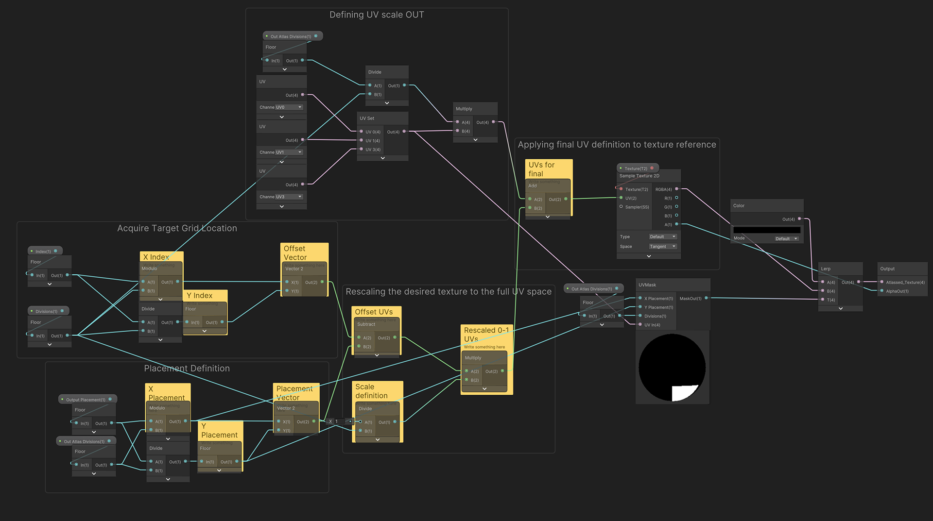Open the Channel UV3 dropdown
The height and width of the screenshot is (521, 933).
pyautogui.click(x=289, y=197)
